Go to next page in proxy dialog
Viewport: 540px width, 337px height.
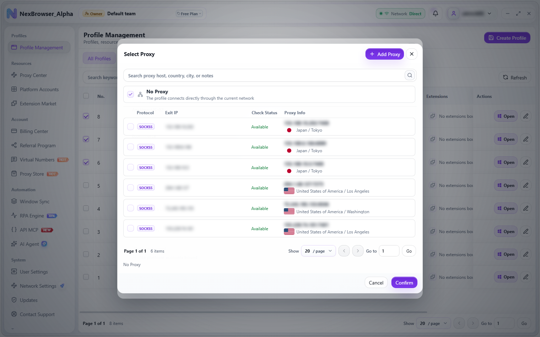click(x=358, y=251)
